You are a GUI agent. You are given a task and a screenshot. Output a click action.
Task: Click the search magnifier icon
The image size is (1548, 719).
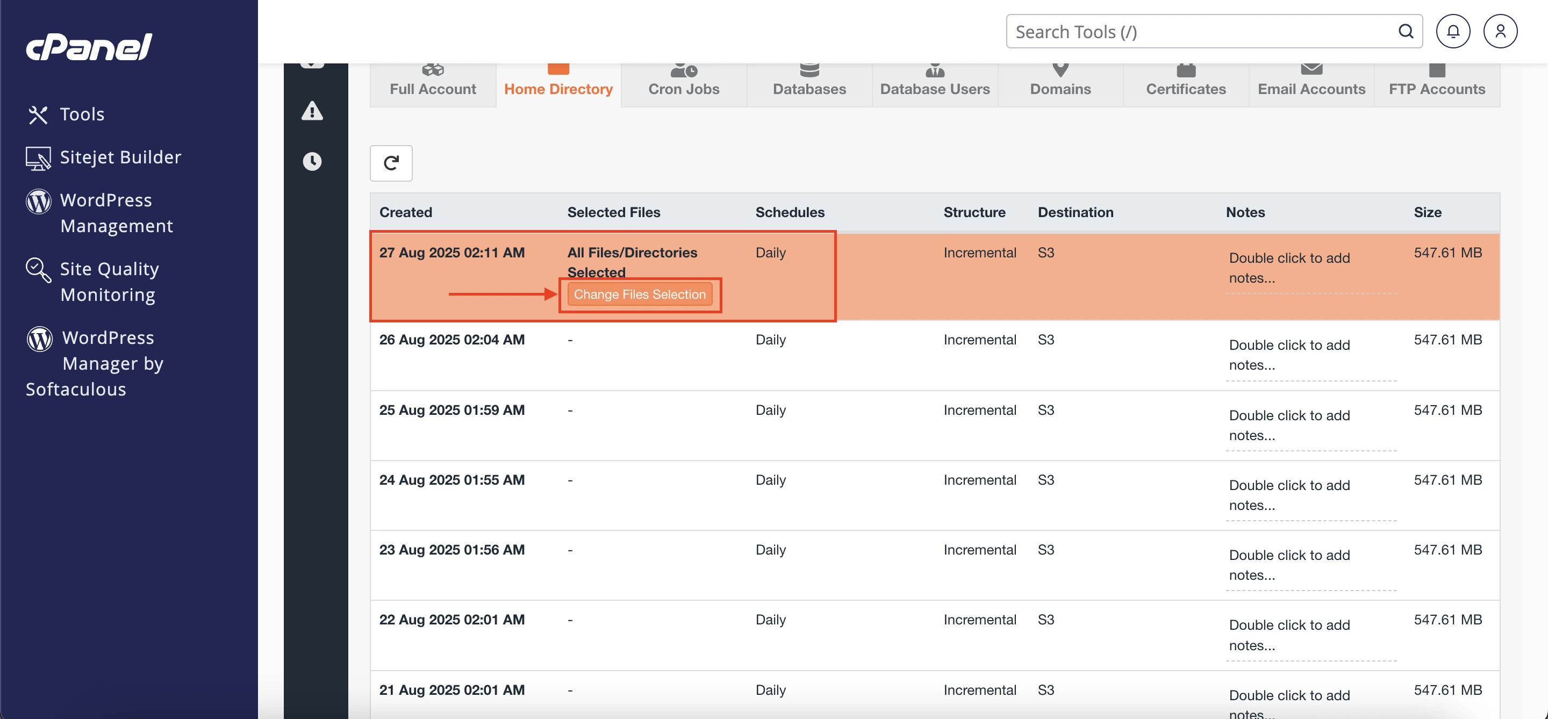point(1406,31)
